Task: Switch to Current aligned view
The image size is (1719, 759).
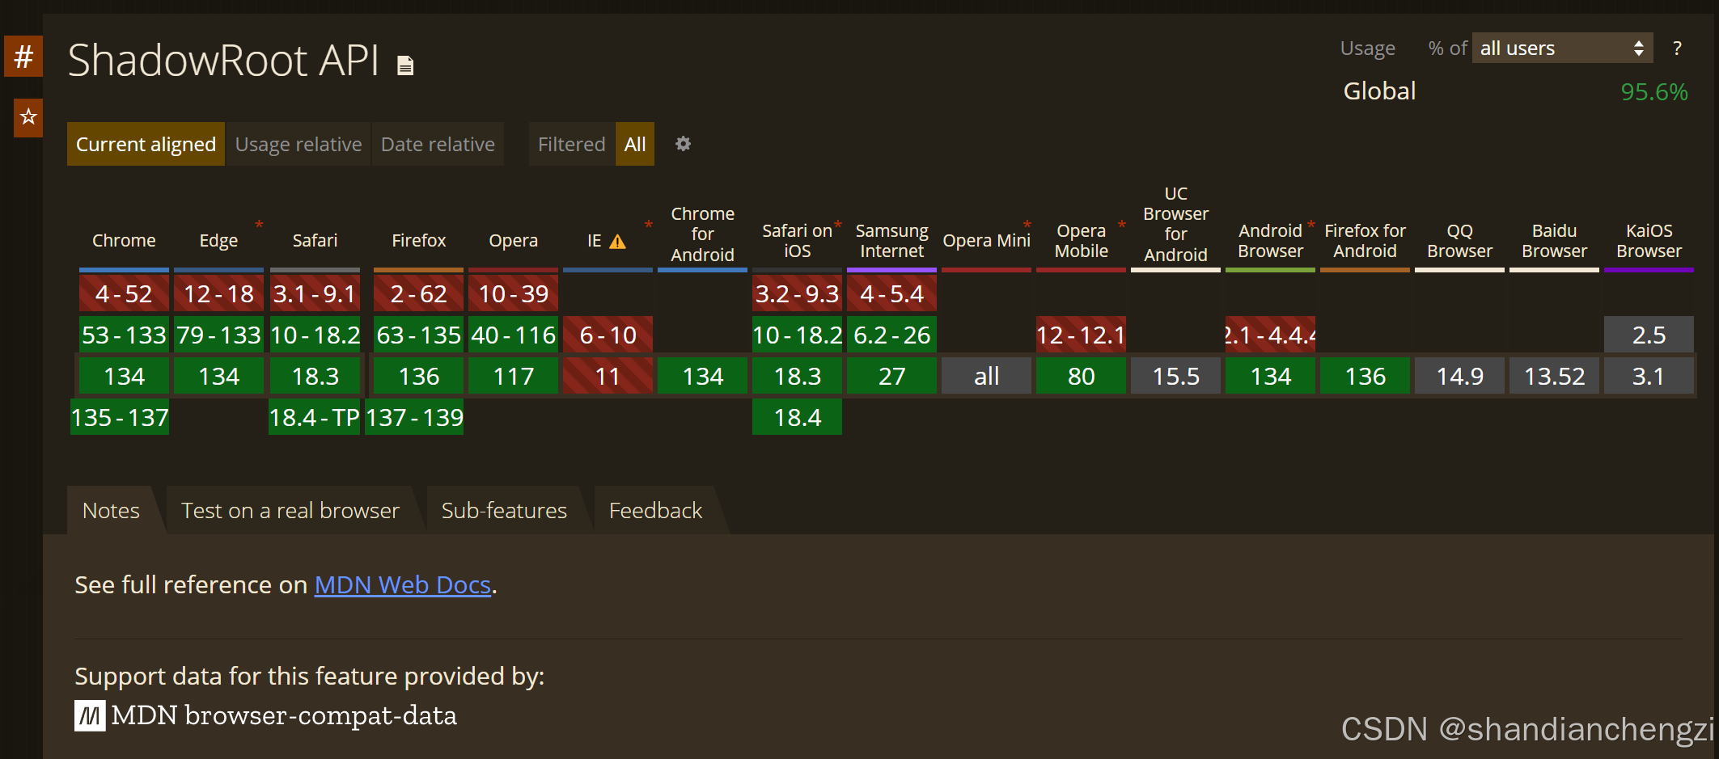Action: point(146,144)
